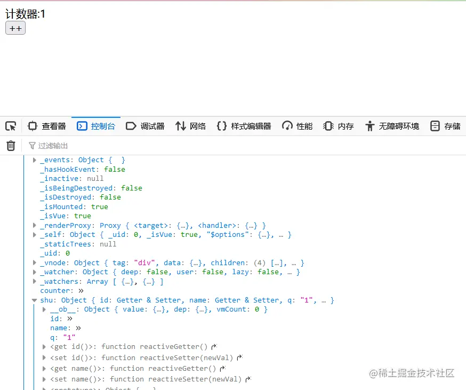The image size is (466, 390).
Task: Invoke getter for shu id property
Action: tap(70, 319)
